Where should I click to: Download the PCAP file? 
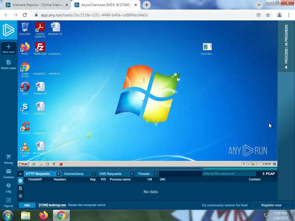[x=268, y=174]
